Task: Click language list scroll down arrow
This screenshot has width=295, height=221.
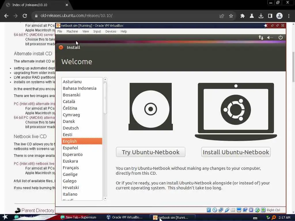Action: [x=105, y=199]
